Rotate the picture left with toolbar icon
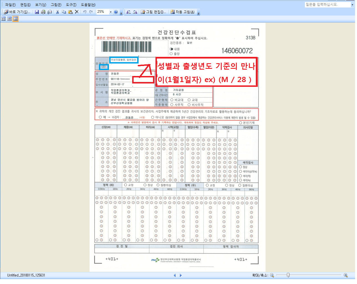The width and height of the screenshot is (357, 284). tap(128, 12)
